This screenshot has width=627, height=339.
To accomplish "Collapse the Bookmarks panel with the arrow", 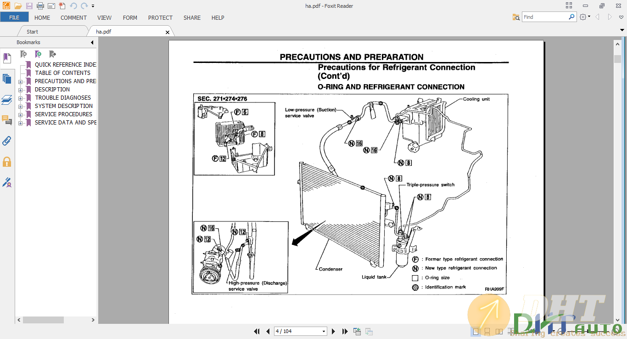I will pos(92,43).
